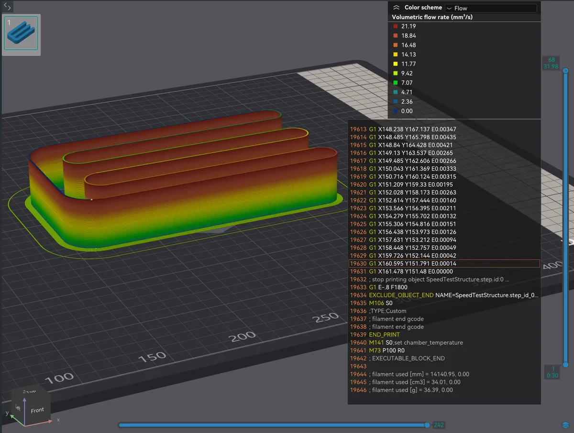This screenshot has width=574, height=433.
Task: Collapse the Color scheme legend panel
Action: pos(396,8)
